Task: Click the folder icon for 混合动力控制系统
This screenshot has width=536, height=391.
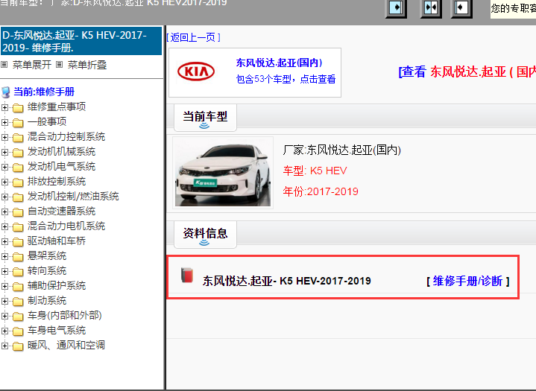Action: (x=18, y=138)
